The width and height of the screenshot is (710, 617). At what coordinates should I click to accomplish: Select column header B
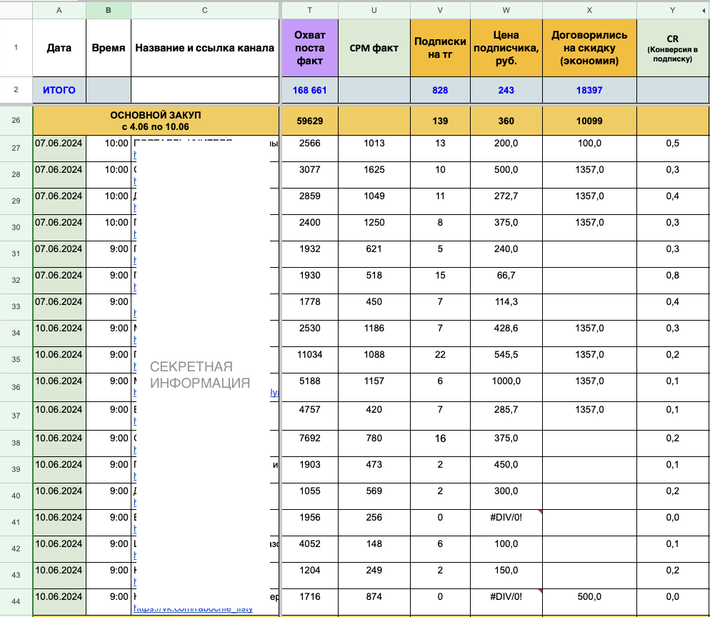click(x=109, y=10)
